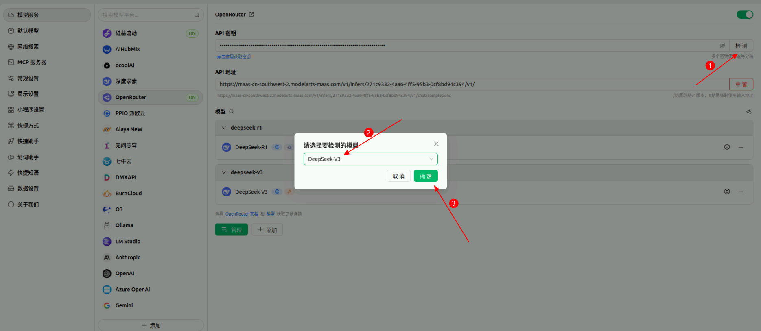Screen dimensions: 761x331
Task: Open 快捷方式 in sidebar
Action: pos(47,125)
